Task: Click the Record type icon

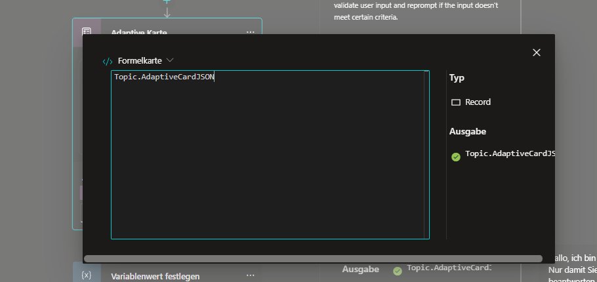Action: (x=456, y=102)
